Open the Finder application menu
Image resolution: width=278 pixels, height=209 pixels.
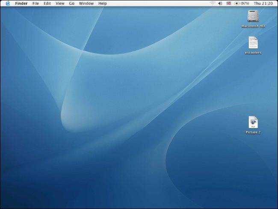[21, 3]
